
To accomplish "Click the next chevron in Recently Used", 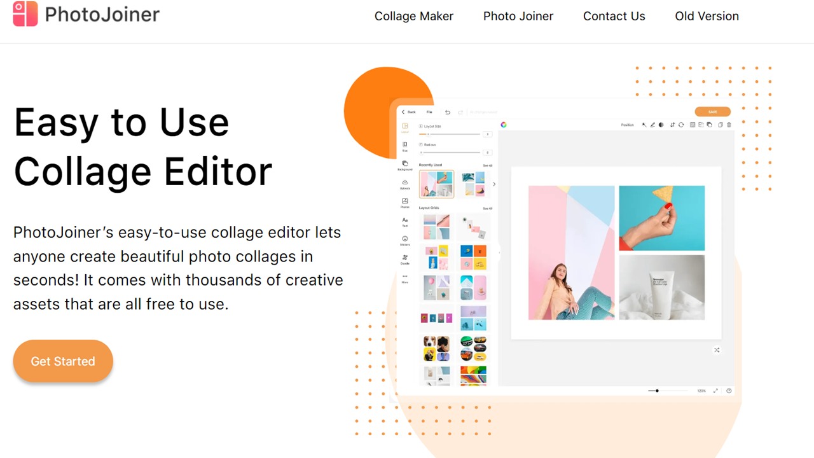I will pos(494,184).
